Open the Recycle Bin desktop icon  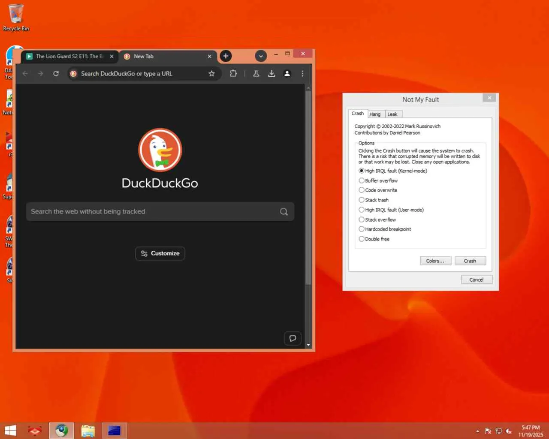coord(16,18)
